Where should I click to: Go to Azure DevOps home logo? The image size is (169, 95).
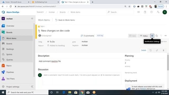tap(11, 12)
